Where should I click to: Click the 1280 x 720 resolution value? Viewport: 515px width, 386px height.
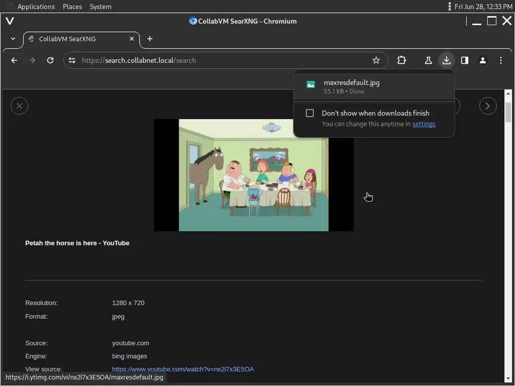point(128,303)
